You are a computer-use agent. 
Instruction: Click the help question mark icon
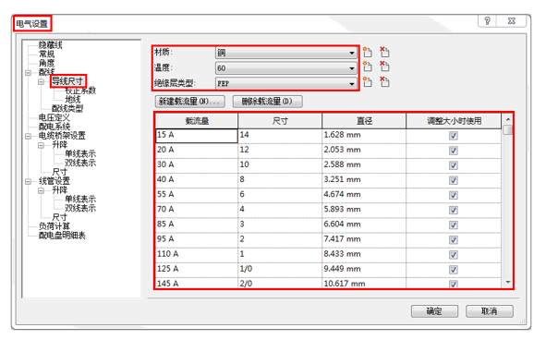coord(488,21)
